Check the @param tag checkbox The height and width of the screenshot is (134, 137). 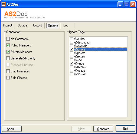(71, 53)
